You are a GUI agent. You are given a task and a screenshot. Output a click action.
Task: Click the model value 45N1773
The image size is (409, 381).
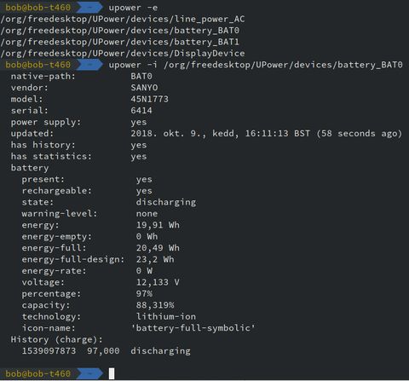150,99
